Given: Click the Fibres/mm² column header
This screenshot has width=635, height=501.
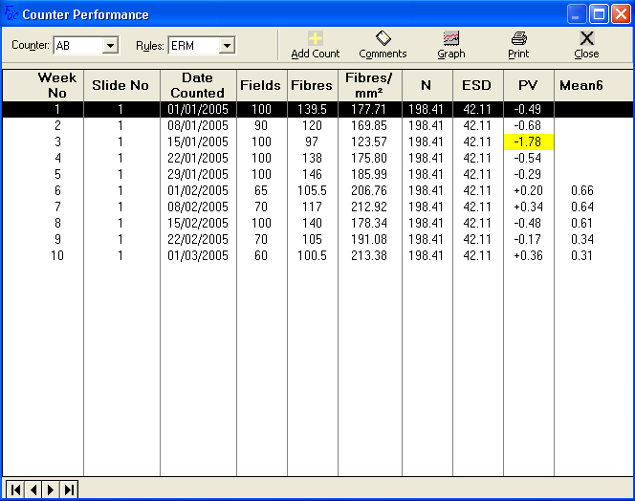Looking at the screenshot, I should [x=370, y=85].
